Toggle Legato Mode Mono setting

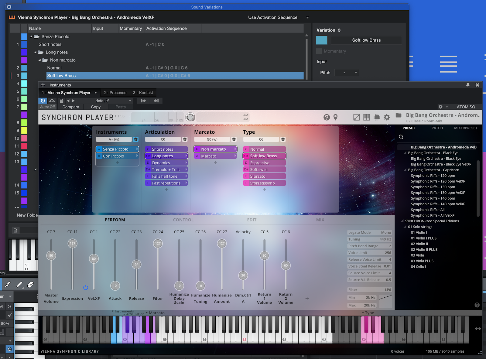click(x=370, y=232)
